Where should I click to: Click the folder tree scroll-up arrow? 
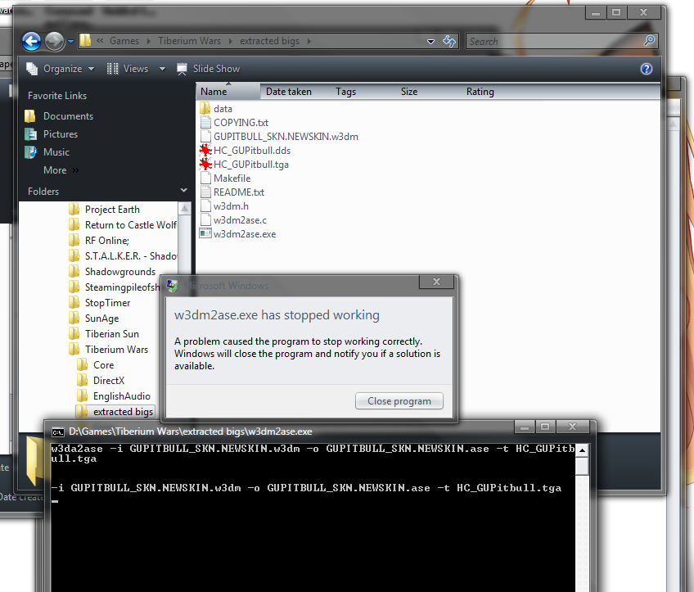185,209
